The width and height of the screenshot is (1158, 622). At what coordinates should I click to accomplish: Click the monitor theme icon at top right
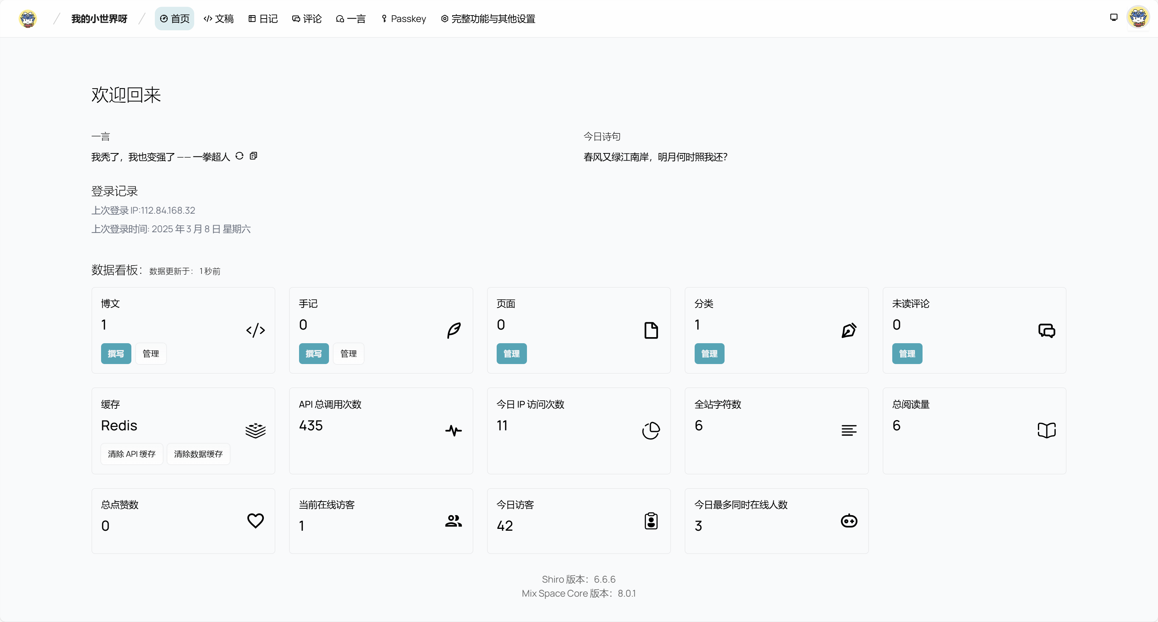[1113, 17]
